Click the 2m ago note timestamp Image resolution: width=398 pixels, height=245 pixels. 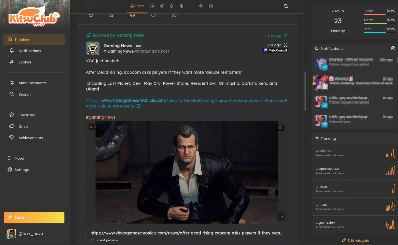pos(274,45)
